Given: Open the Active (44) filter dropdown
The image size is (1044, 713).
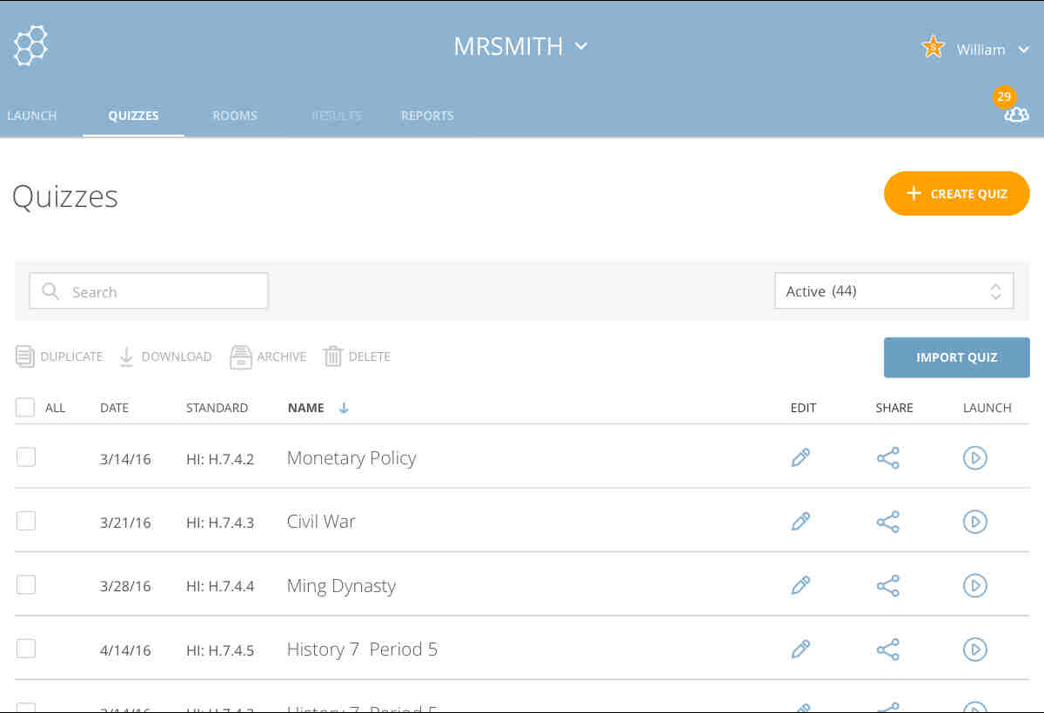Looking at the screenshot, I should [x=893, y=291].
